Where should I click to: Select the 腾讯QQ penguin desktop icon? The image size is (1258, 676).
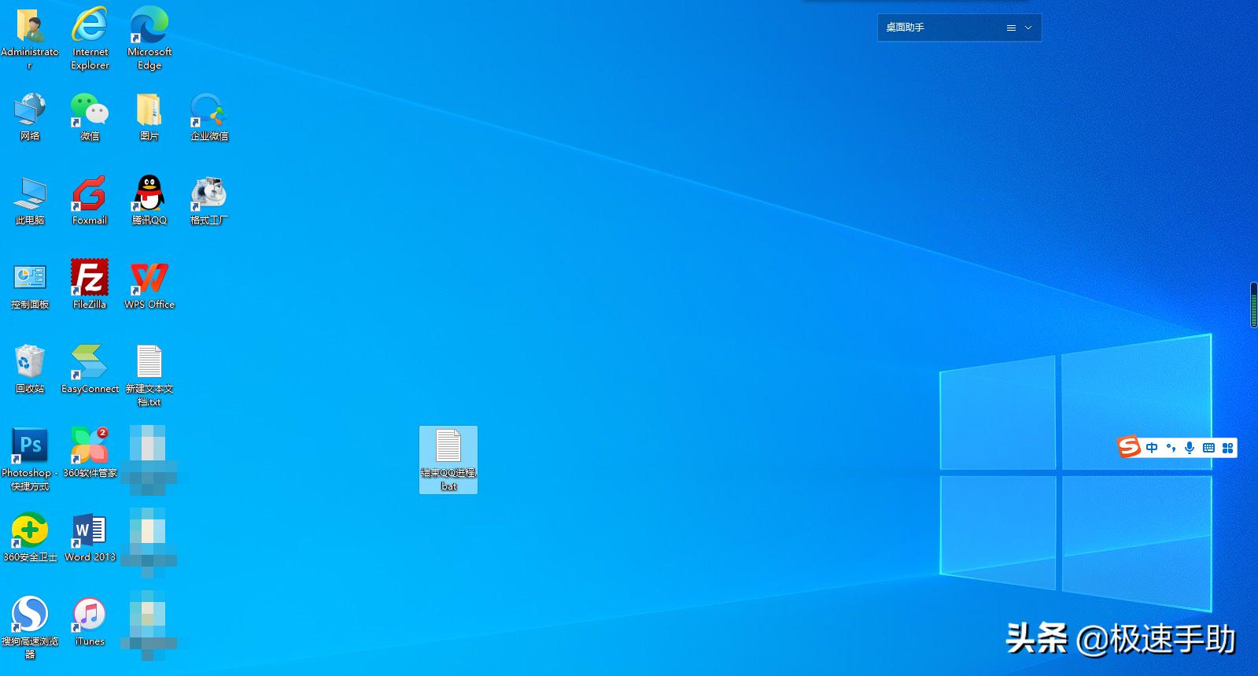click(149, 194)
